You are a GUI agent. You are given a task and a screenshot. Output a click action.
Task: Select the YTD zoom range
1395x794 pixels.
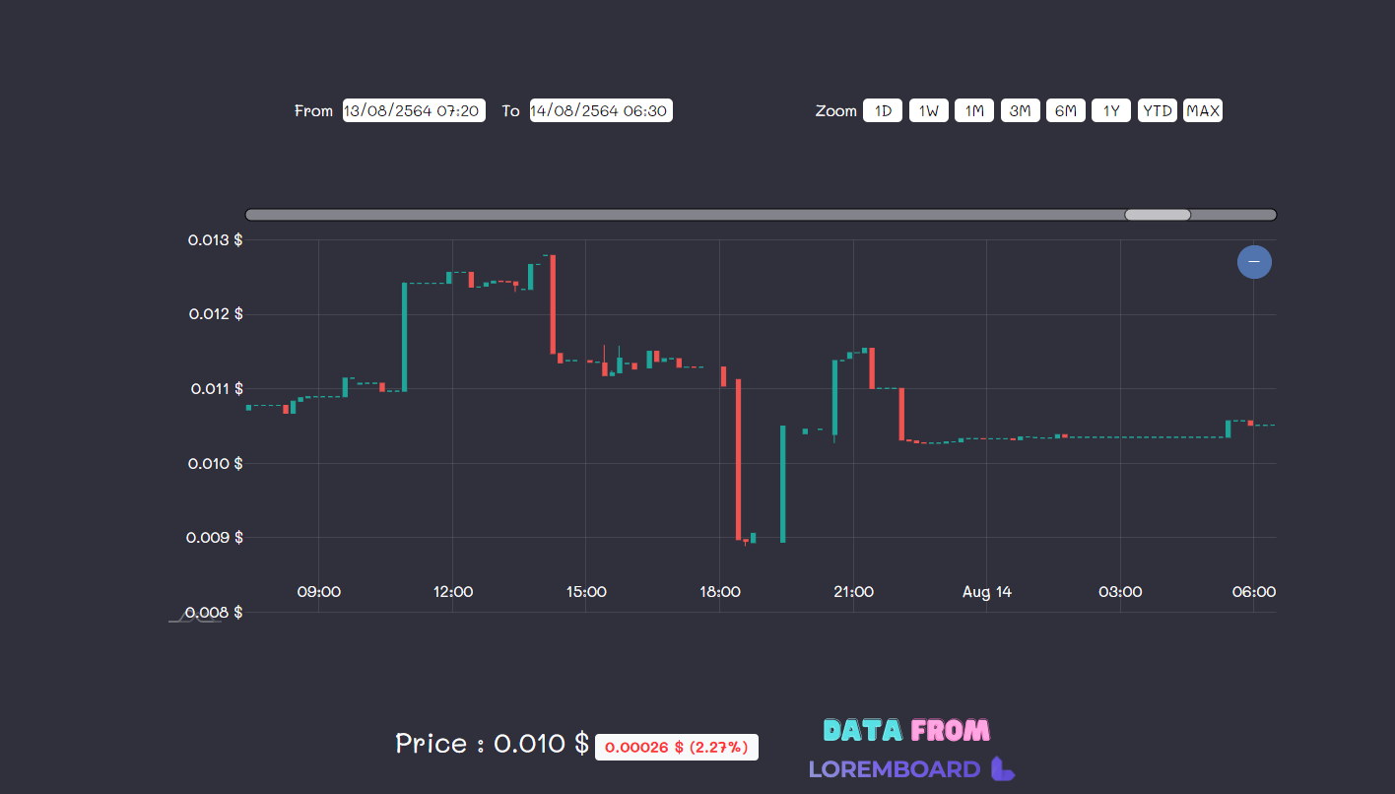coord(1158,111)
